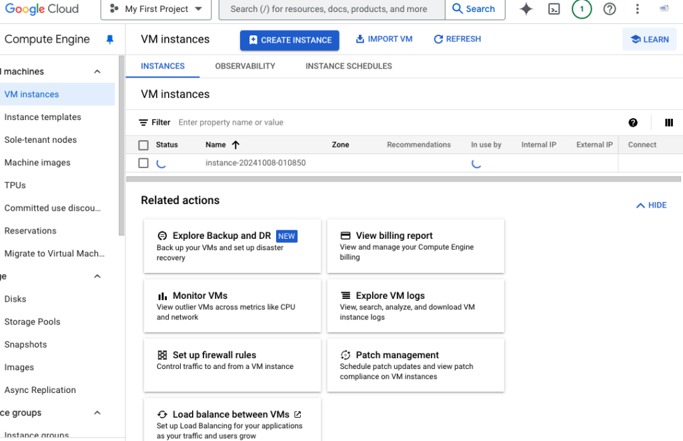Screen dimensions: 683x441
Task: Collapse Instance groups sidebar section chevron
Action: tap(97, 413)
